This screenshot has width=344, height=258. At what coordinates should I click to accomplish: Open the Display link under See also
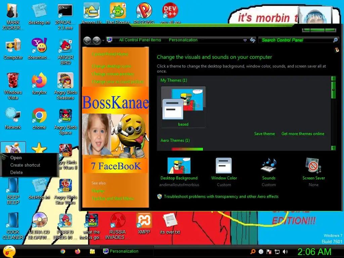(x=98, y=191)
